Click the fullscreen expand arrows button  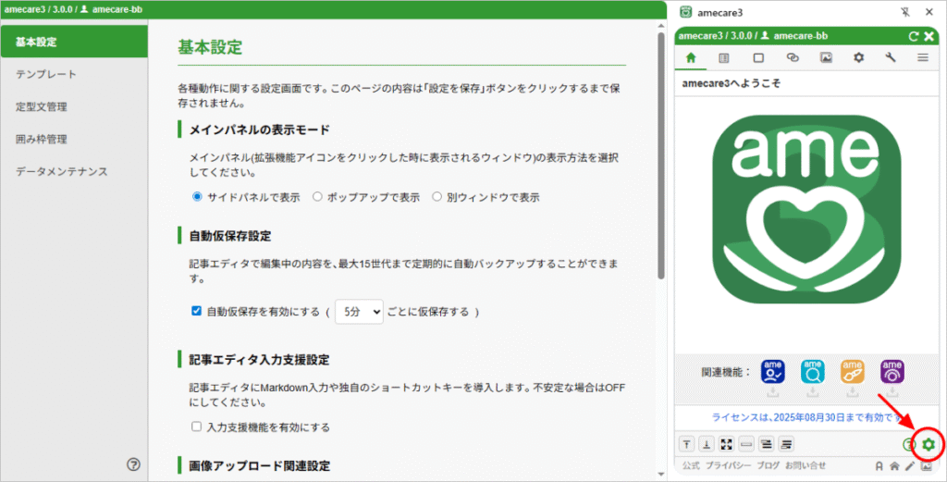click(729, 444)
